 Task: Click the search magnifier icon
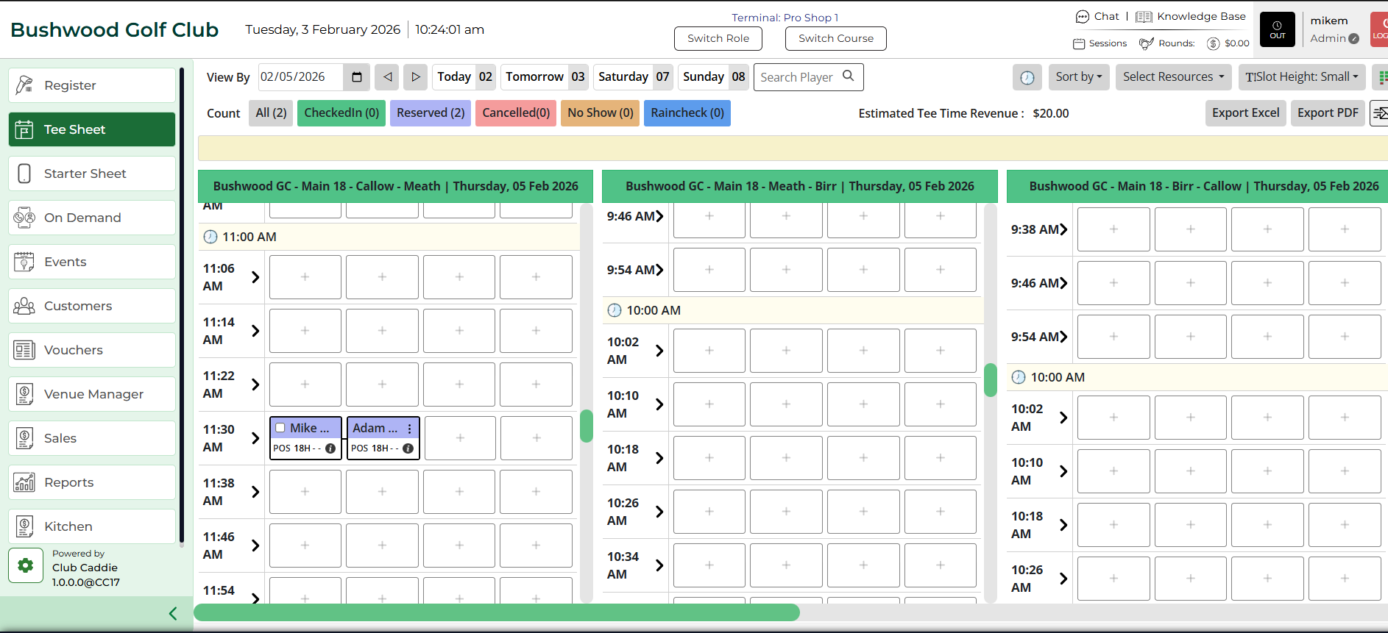(x=849, y=76)
